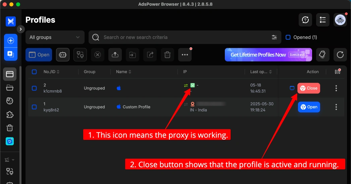This screenshot has height=184, width=351.
Task: Click the 2025-05-30 last opened date
Action: [262, 104]
